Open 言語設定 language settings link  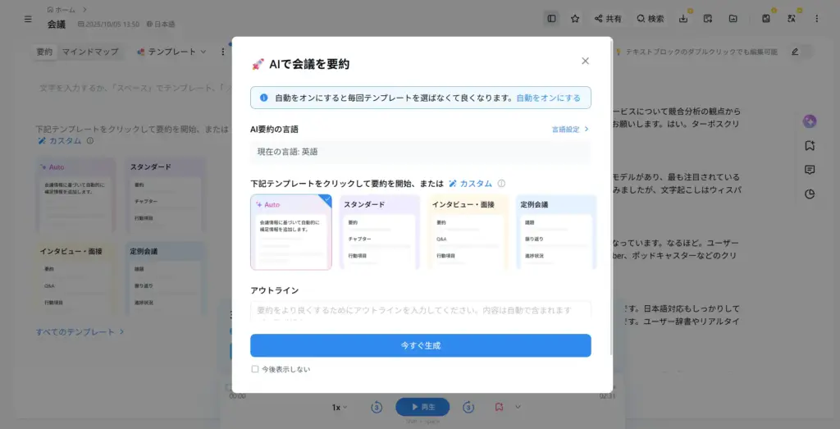pyautogui.click(x=571, y=129)
